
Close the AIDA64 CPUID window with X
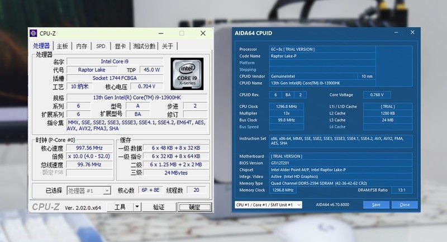pos(412,32)
